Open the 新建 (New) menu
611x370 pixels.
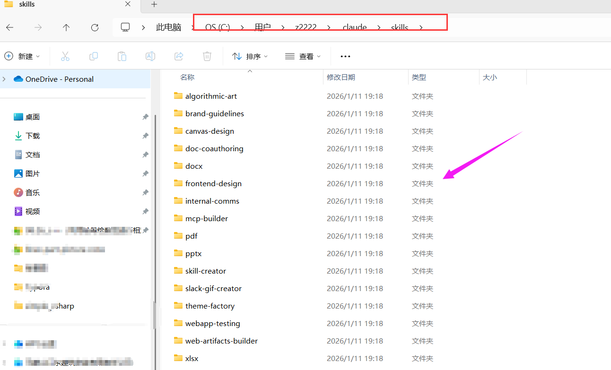tap(22, 56)
